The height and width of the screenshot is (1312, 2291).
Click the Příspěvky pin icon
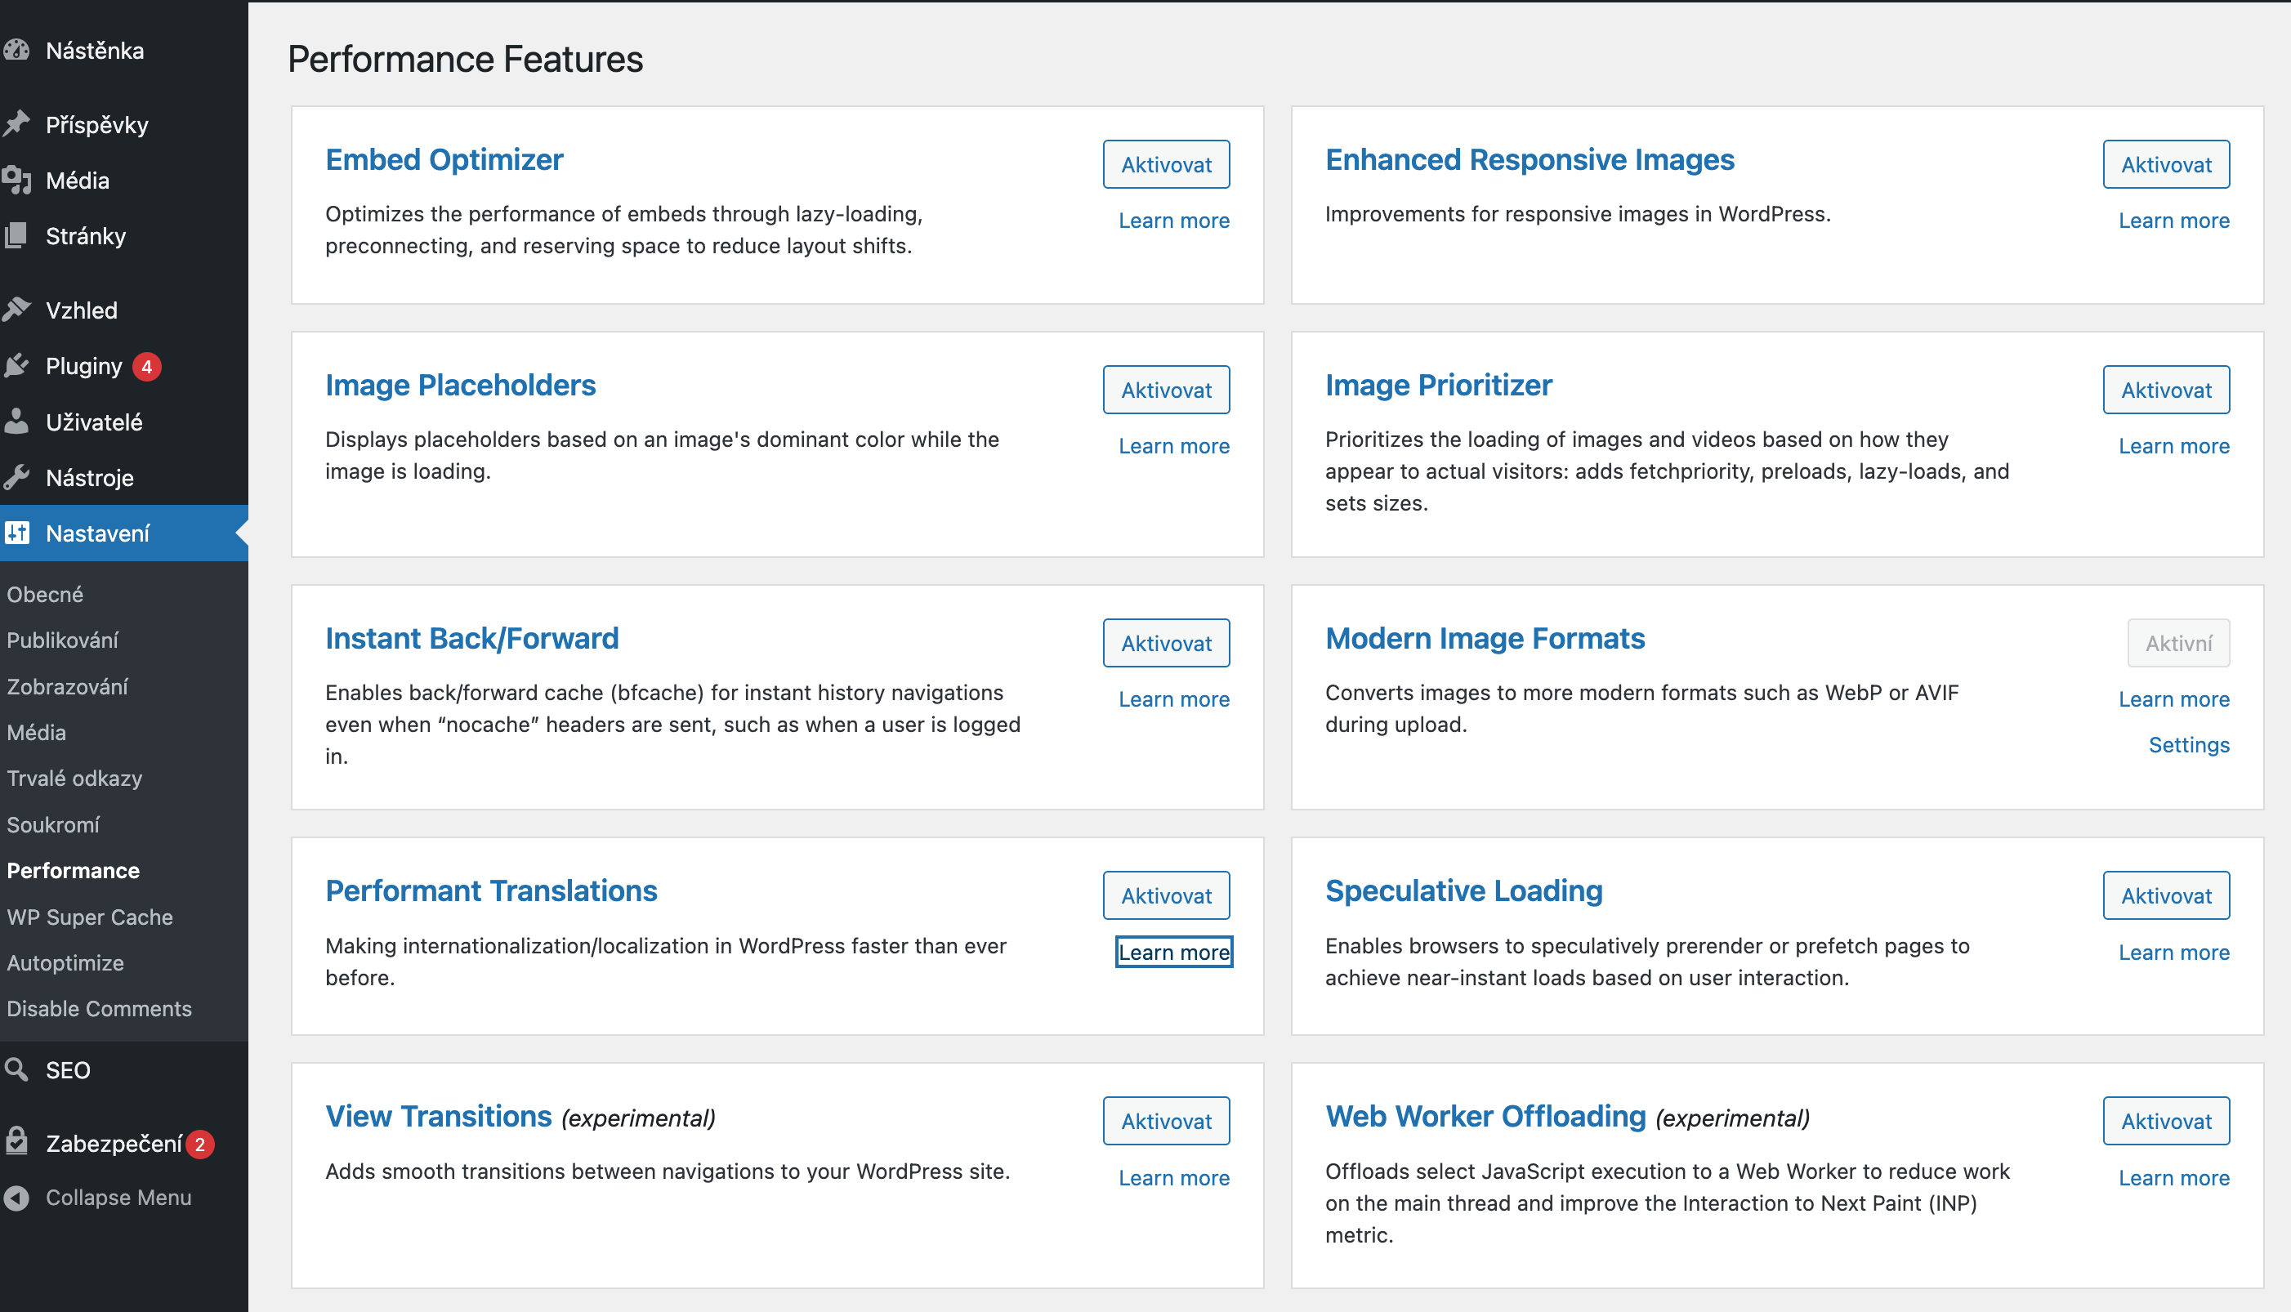[x=17, y=123]
